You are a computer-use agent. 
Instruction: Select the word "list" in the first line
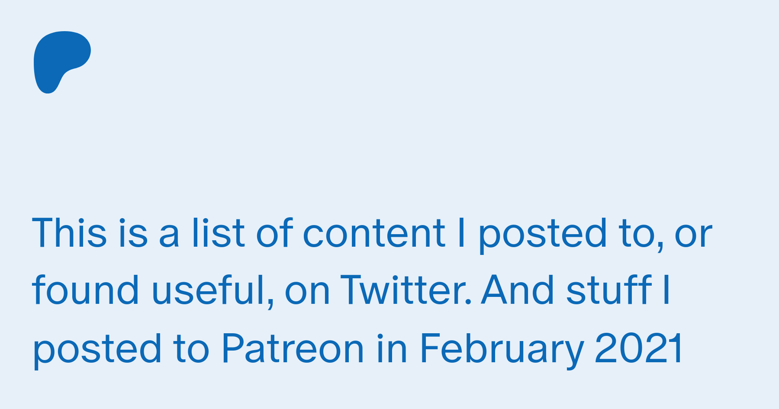click(219, 233)
